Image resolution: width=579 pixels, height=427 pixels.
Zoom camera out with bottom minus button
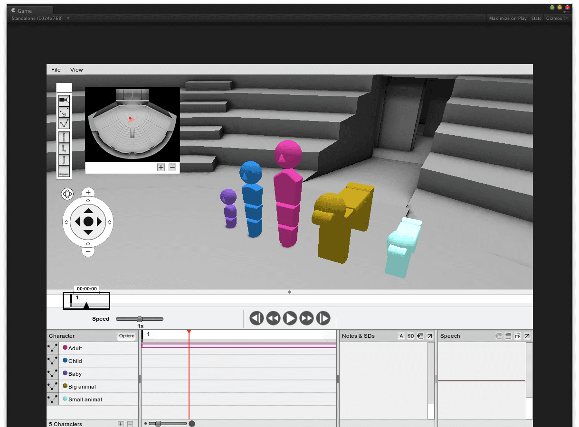(88, 251)
